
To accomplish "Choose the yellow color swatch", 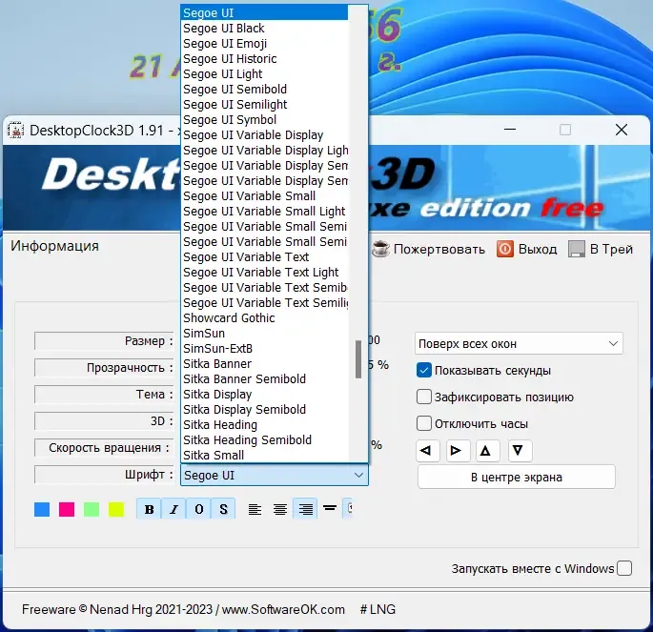I will coord(116,509).
